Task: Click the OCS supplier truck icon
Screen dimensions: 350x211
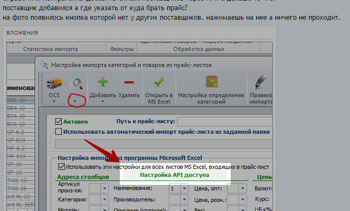Action: (x=54, y=83)
